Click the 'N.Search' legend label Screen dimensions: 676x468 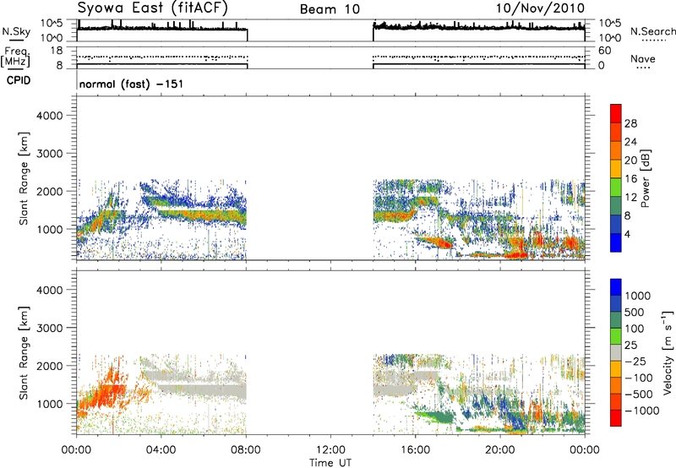(x=652, y=31)
